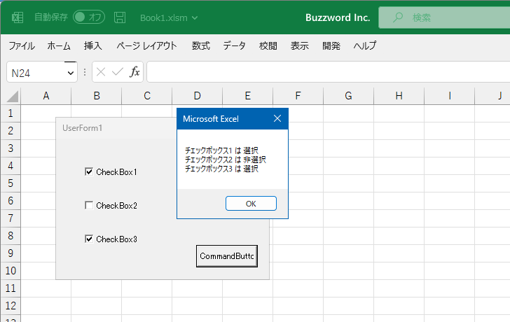
Task: Click message line チェックボックス2 は 非選択
Action: click(x=226, y=160)
